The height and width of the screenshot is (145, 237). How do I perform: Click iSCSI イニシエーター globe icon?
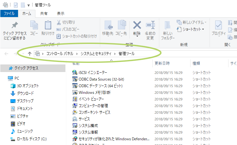(75, 73)
